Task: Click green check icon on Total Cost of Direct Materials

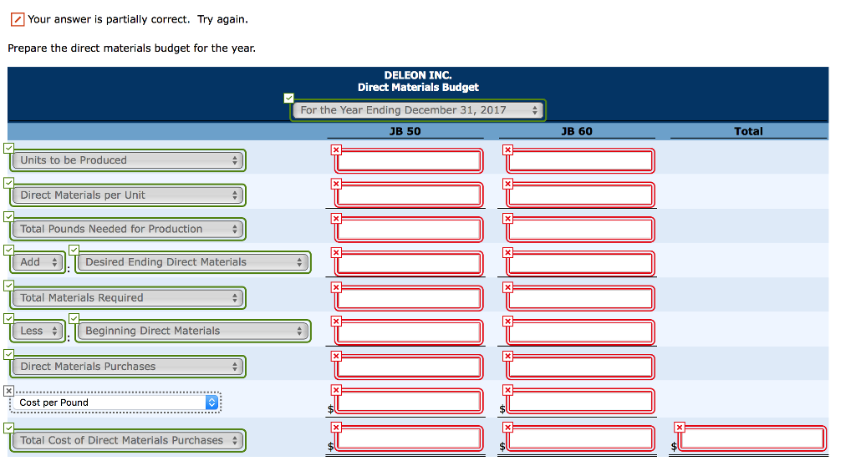Action: (x=8, y=428)
